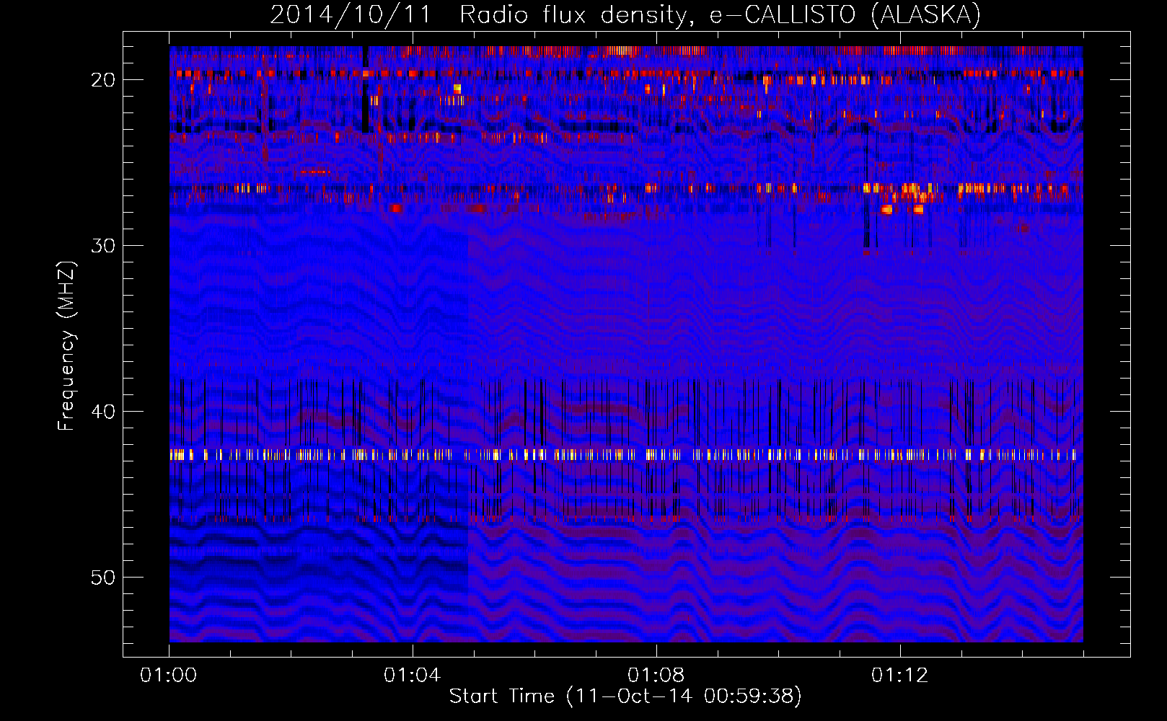1167x721 pixels.
Task: Click the 40 frequency tick label
Action: (103, 412)
